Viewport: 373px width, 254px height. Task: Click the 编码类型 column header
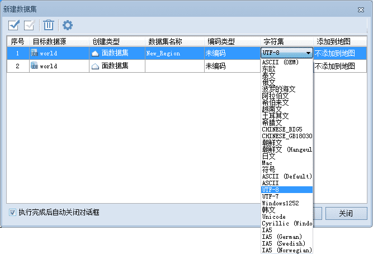[232, 41]
